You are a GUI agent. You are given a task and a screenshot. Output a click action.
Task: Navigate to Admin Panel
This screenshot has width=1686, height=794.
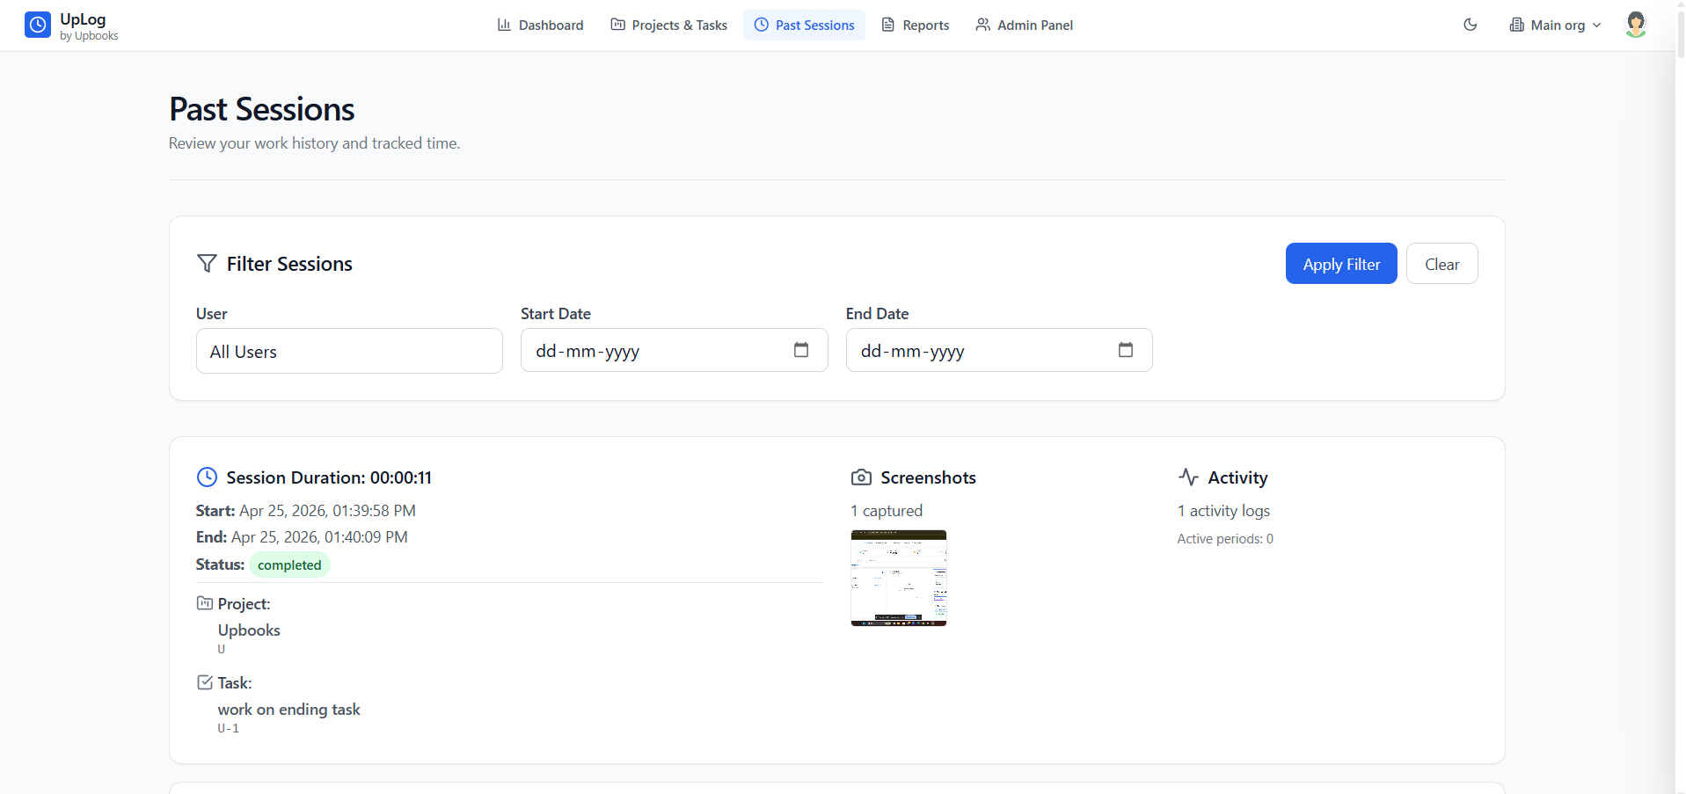click(x=1024, y=25)
